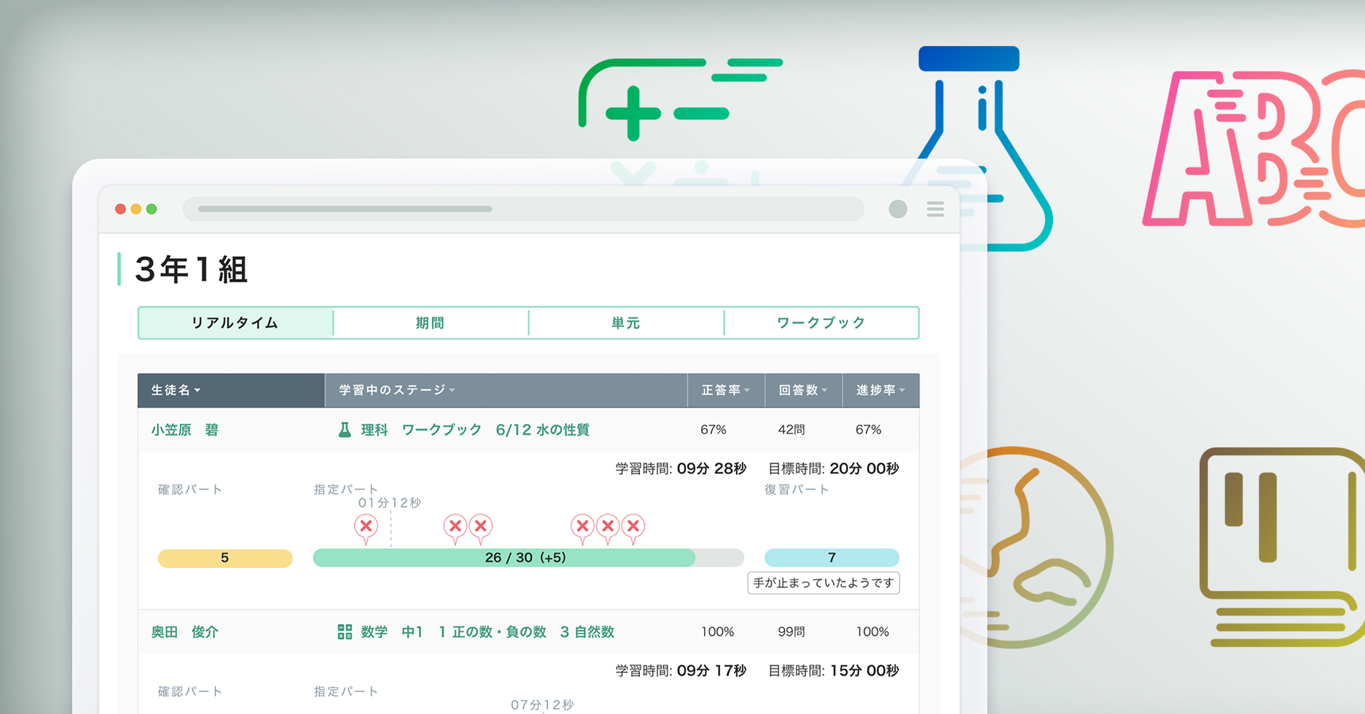Open student 小笠原 碧
Screen dimensions: 1365x714
(185, 430)
